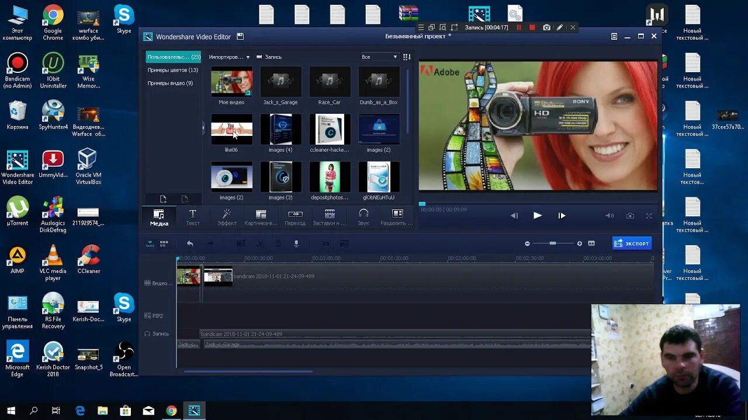
Task: Open the Все filter dropdown
Action: coord(379,57)
